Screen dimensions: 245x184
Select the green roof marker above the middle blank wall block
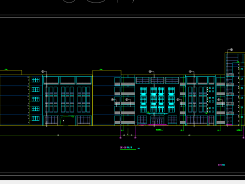[x=101, y=70]
